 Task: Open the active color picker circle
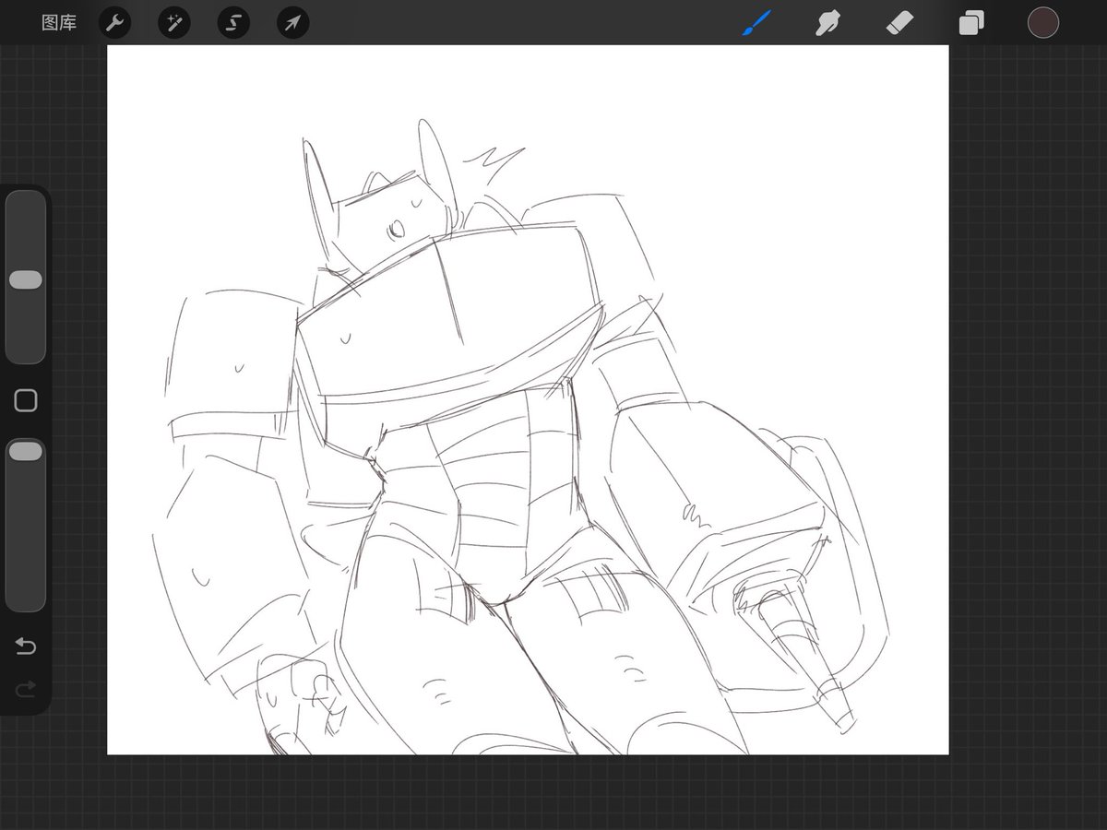click(x=1043, y=23)
